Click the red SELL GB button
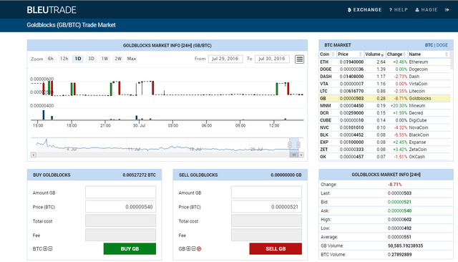 click(x=276, y=249)
